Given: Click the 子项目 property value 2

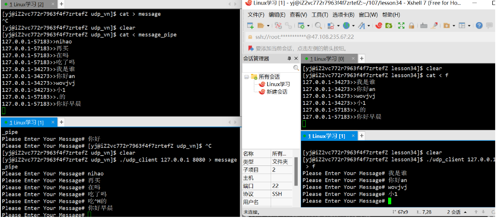Looking at the screenshot, I should [x=282, y=170].
